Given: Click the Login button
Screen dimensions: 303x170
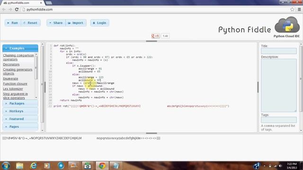Looking at the screenshot, I should 100,23.
